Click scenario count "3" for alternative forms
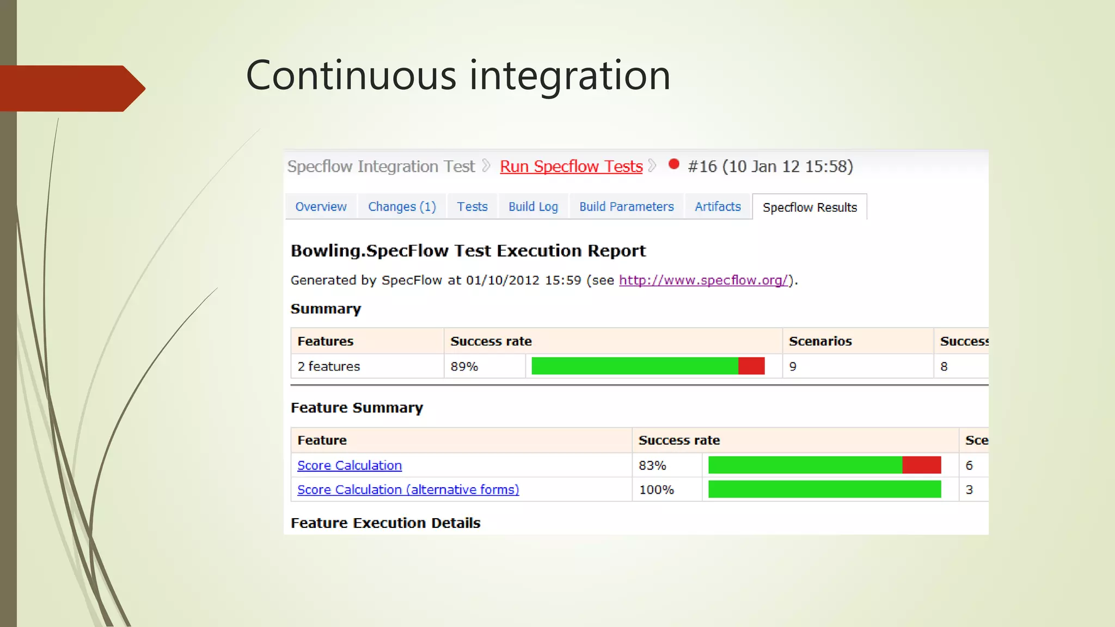Image resolution: width=1115 pixels, height=627 pixels. [969, 490]
